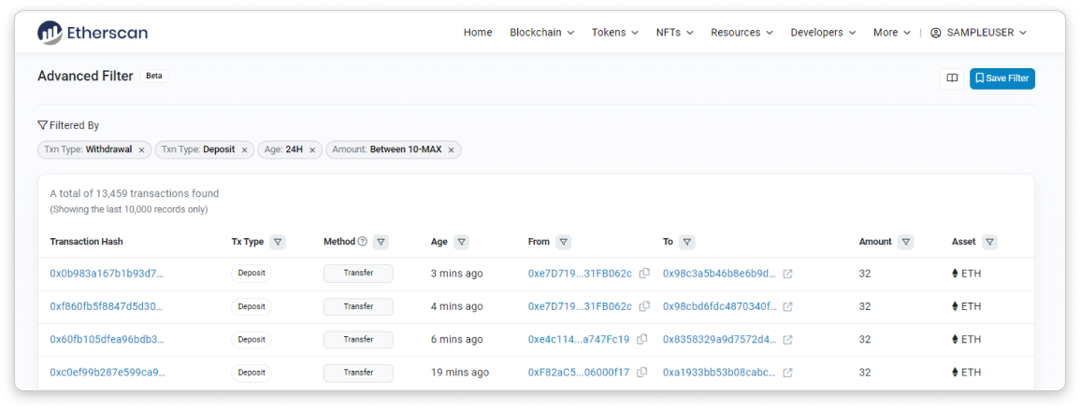Screen dimensions: 1080x409
Task: Open the Developers menu
Action: 823,33
